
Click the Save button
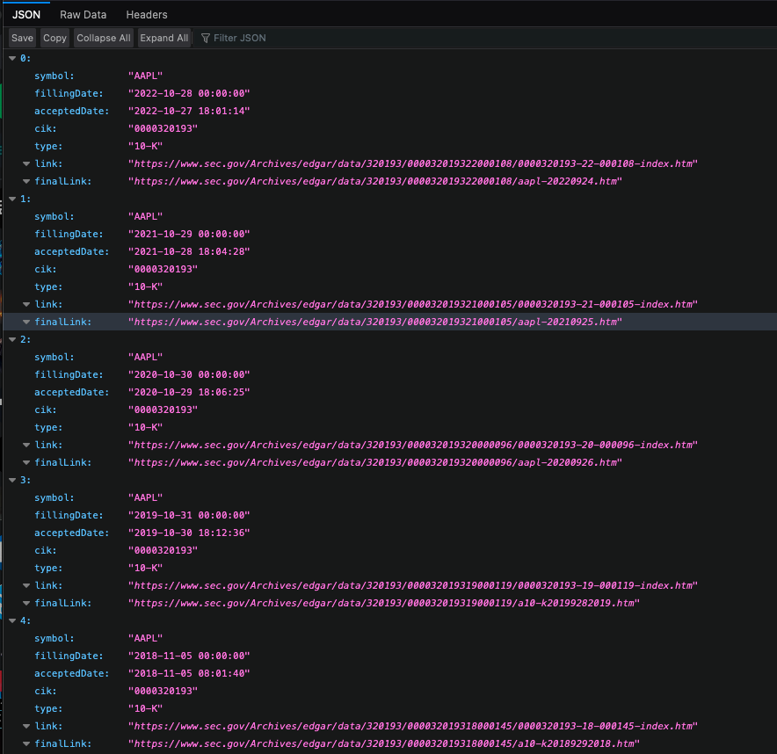(x=22, y=38)
